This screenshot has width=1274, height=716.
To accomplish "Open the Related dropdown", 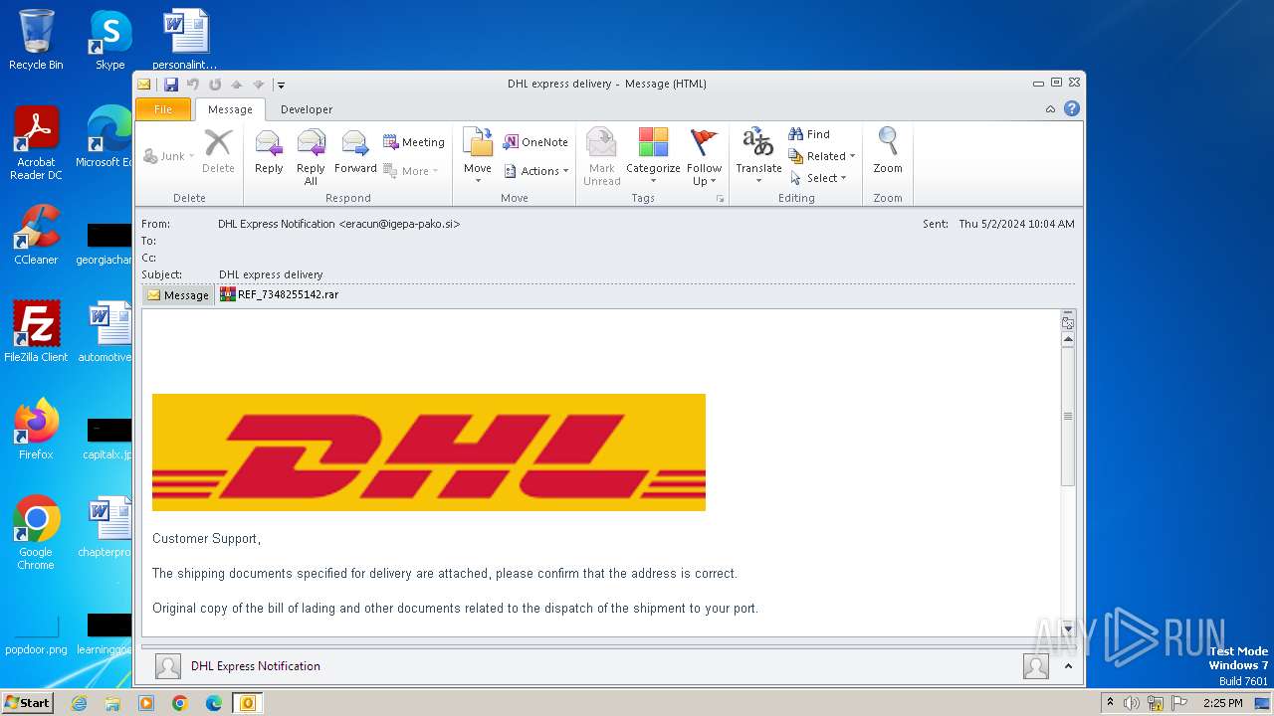I will [x=822, y=156].
